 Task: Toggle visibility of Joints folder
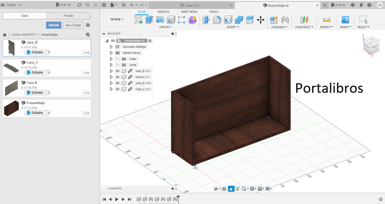pyautogui.click(x=117, y=65)
